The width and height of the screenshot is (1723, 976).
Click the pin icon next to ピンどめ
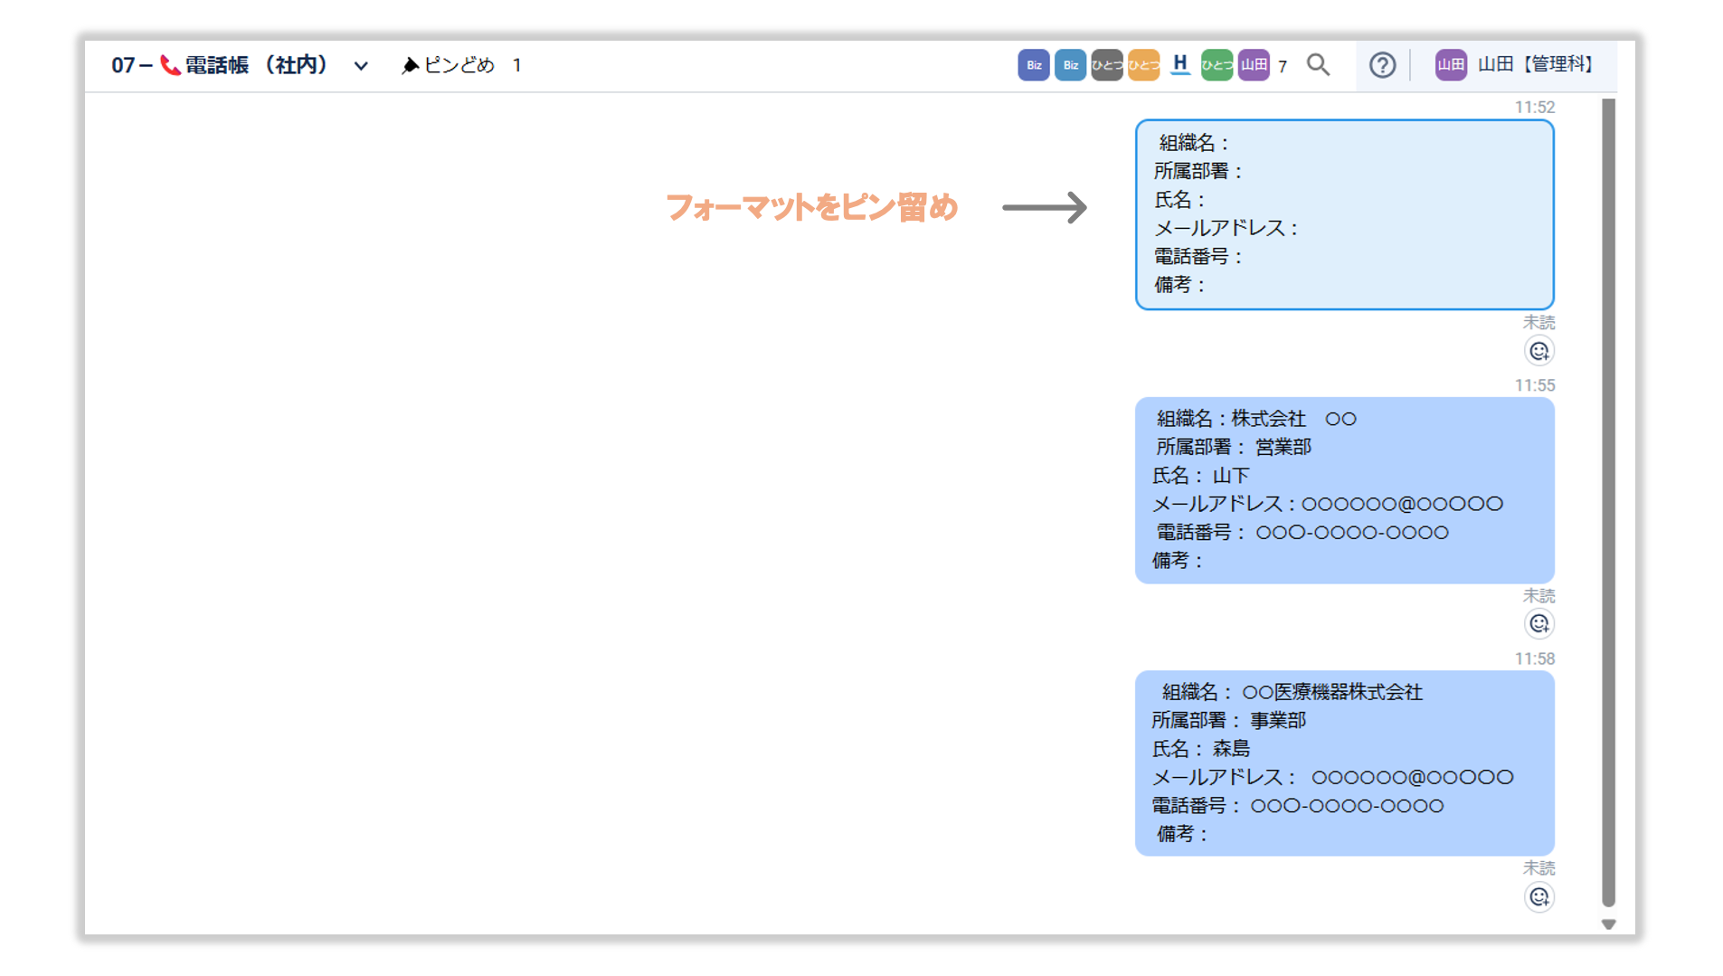click(x=410, y=65)
